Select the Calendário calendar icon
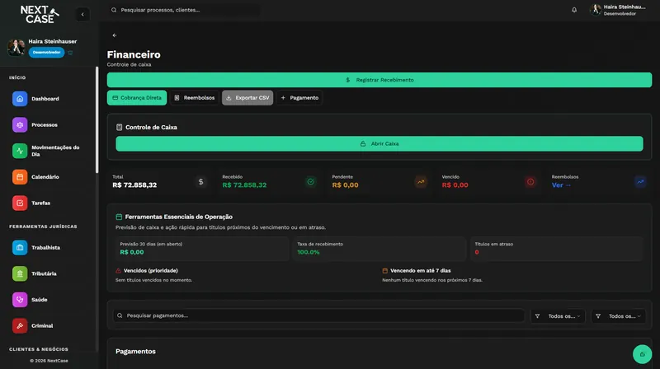660x369 pixels. coord(20,177)
